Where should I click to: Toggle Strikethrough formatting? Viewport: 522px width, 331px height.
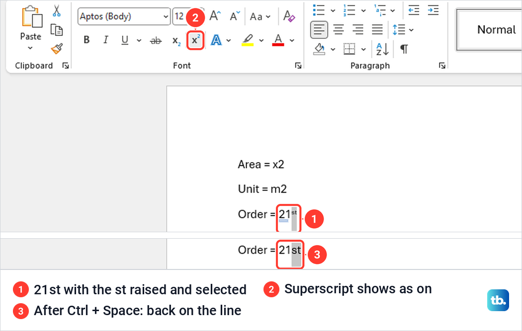pos(156,41)
